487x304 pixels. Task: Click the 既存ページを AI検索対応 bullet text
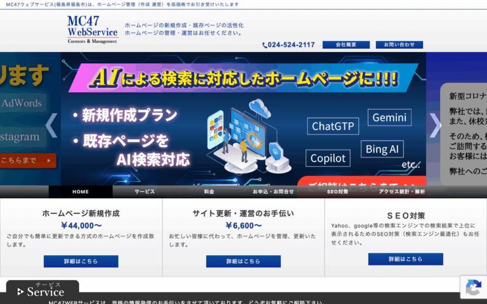(132, 151)
